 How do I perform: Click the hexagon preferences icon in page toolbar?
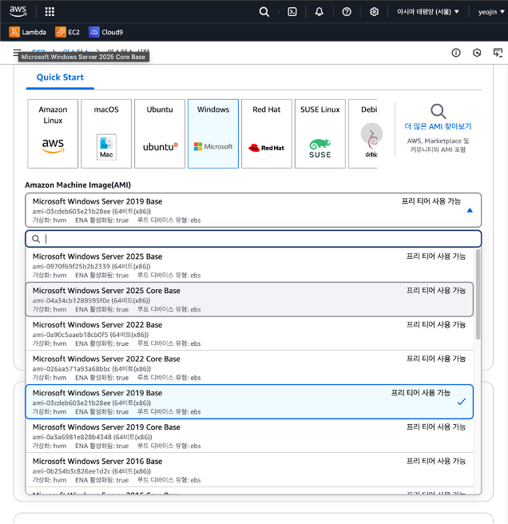pos(477,53)
